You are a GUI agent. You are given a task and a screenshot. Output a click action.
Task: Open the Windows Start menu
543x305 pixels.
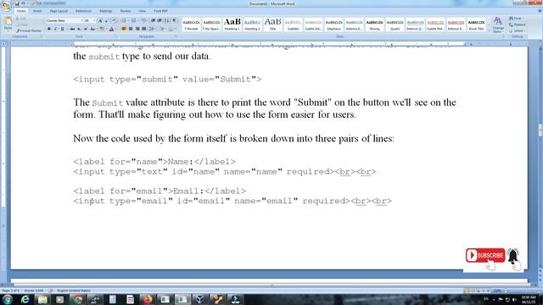(7, 299)
